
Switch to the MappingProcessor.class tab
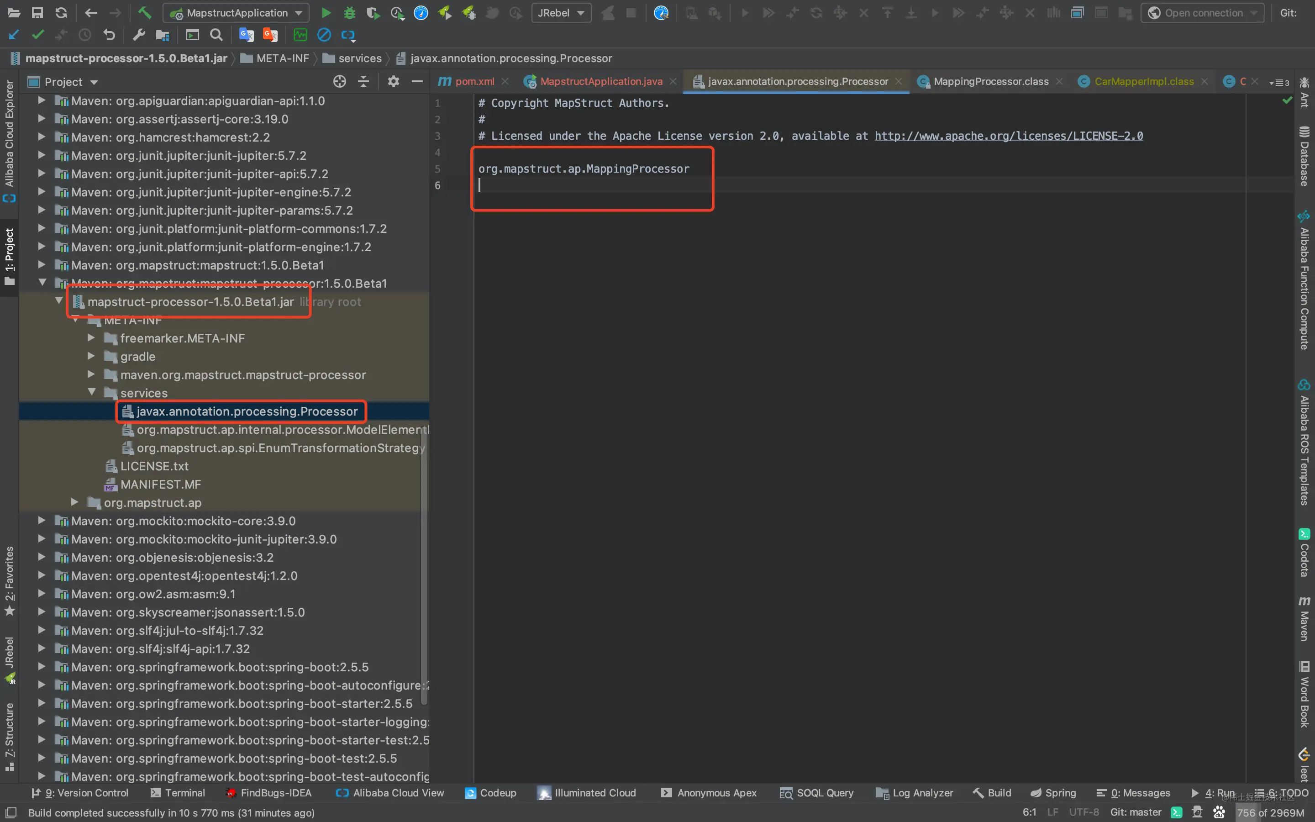point(990,82)
